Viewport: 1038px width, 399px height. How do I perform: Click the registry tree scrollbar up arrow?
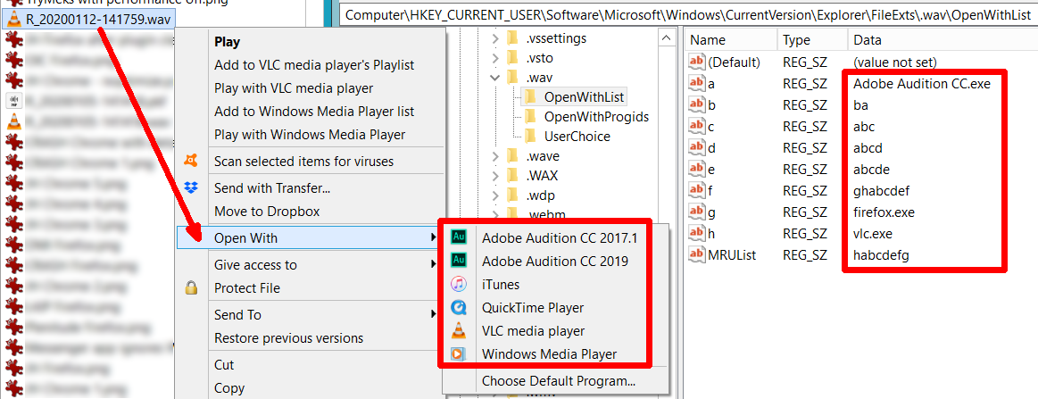coord(665,39)
